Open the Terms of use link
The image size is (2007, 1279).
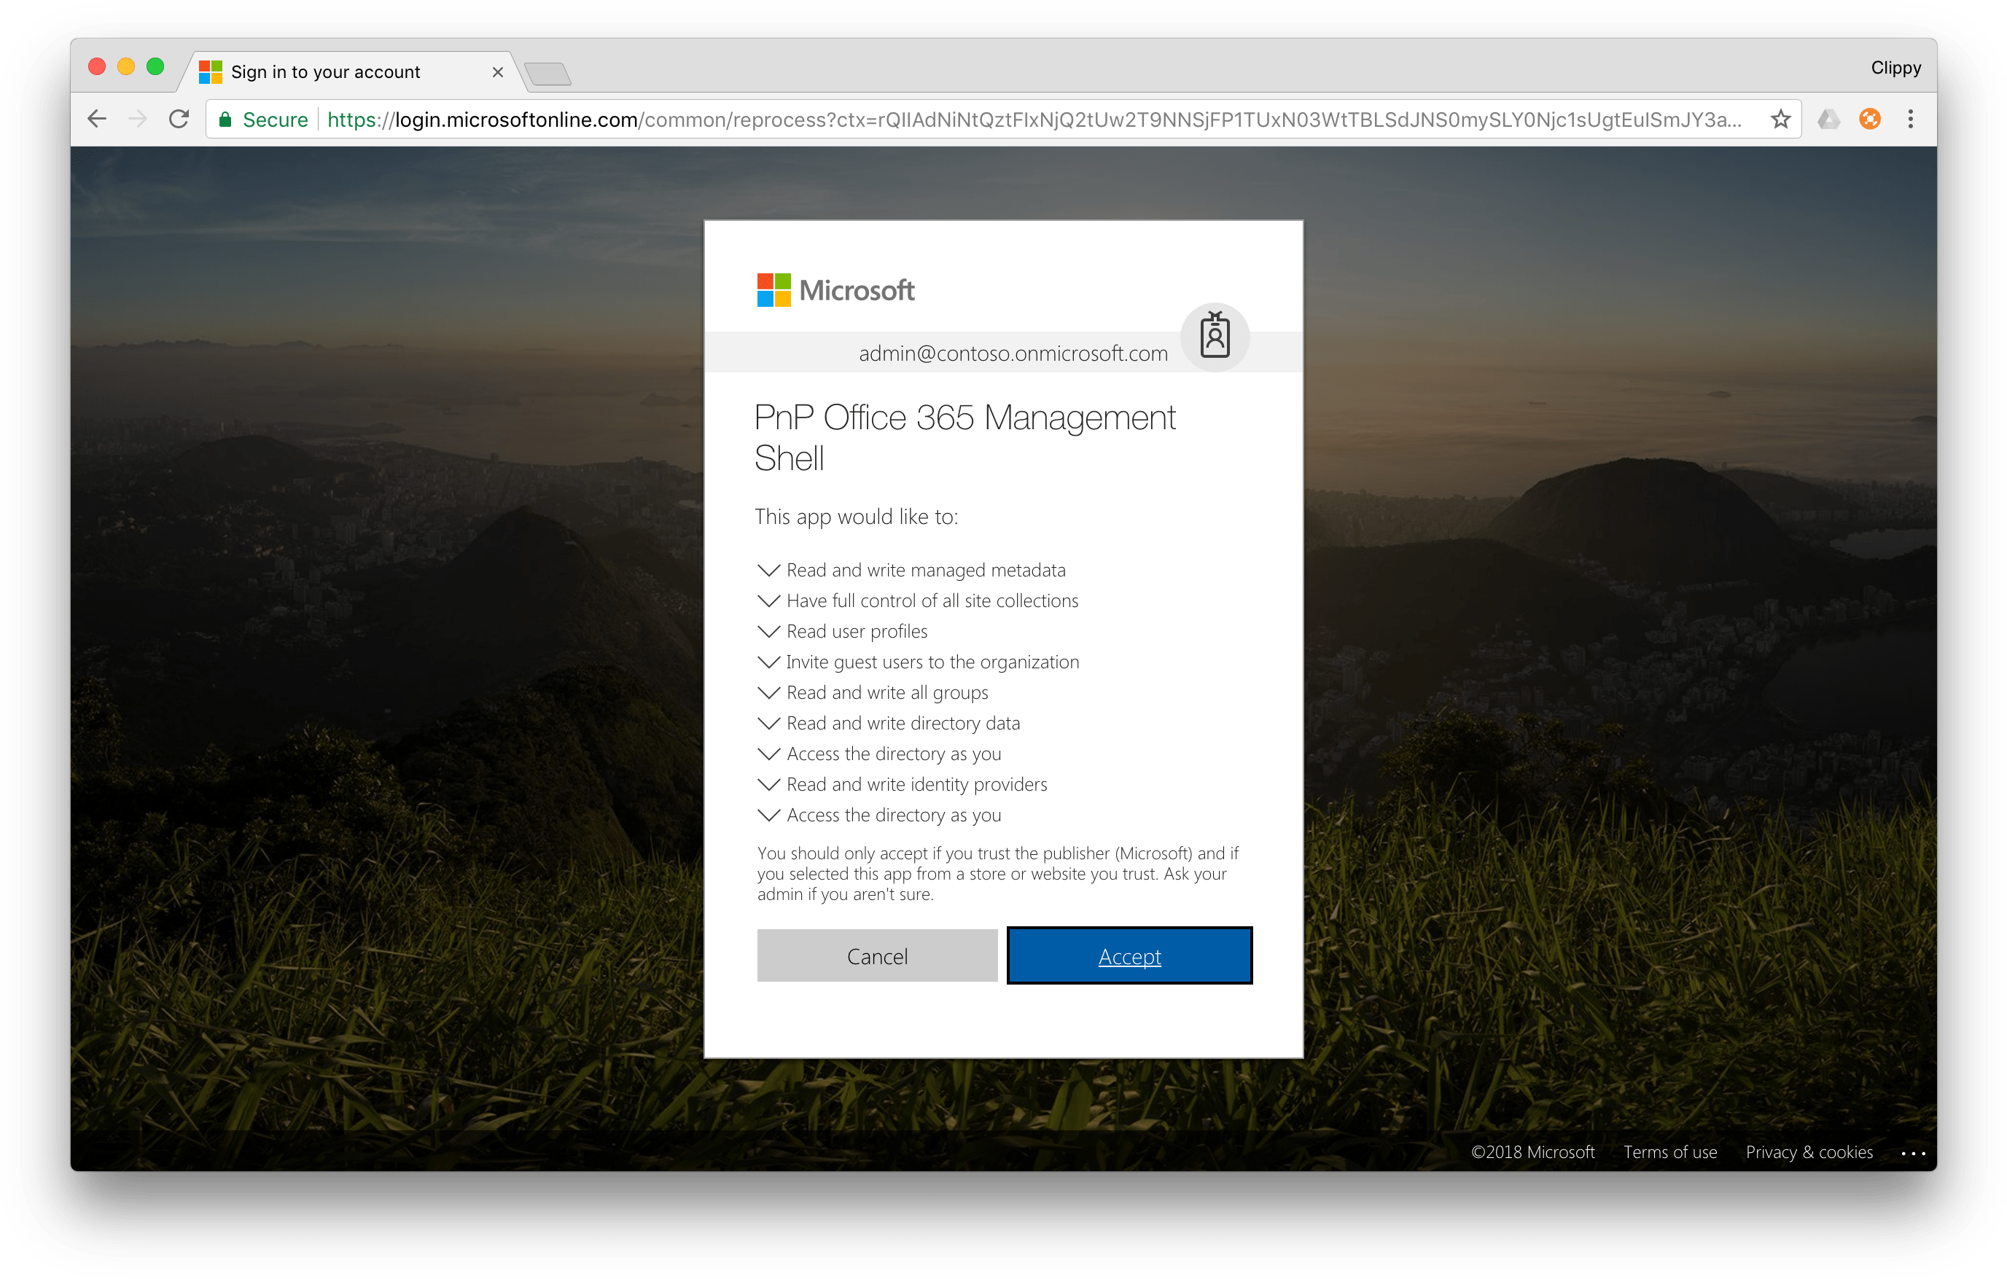[x=1669, y=1151]
